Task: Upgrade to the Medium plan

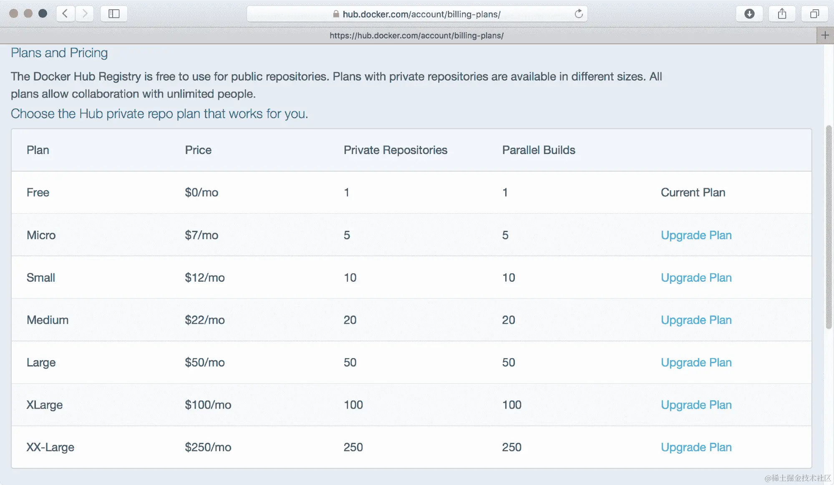Action: tap(696, 320)
